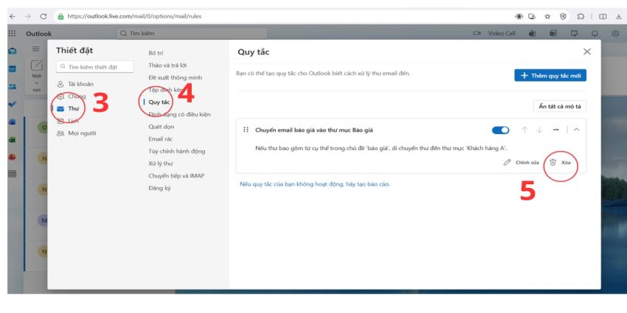The height and width of the screenshot is (313, 627).
Task: Open Đăng ký settings
Action: 159,188
